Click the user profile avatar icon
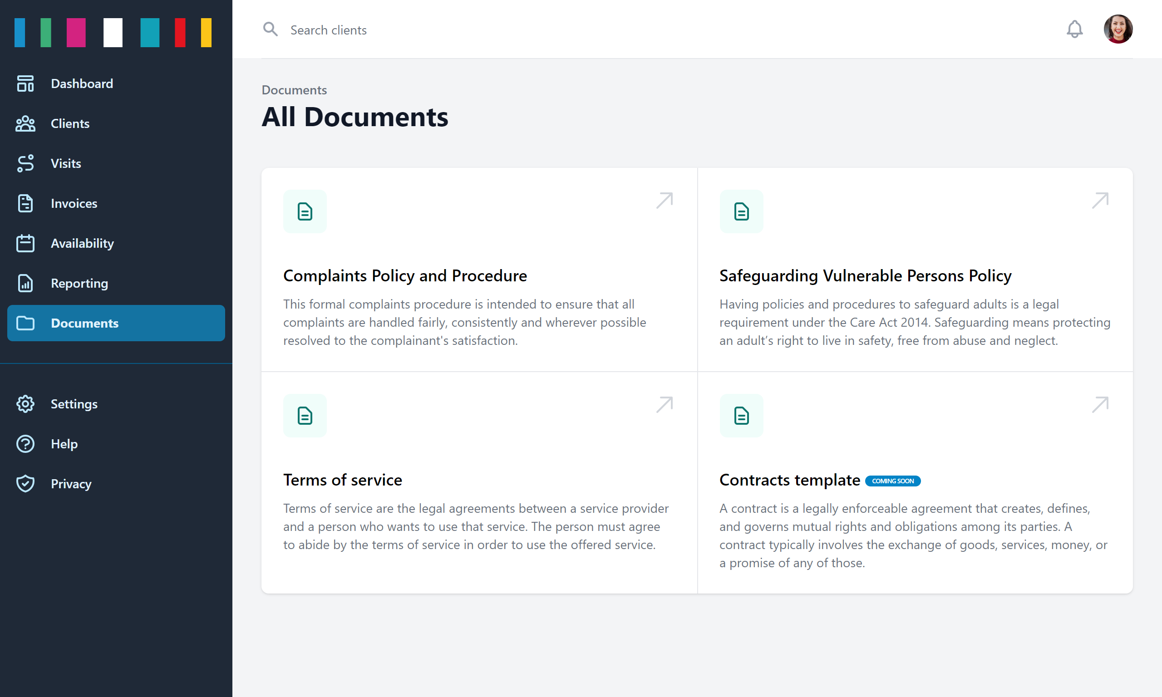The width and height of the screenshot is (1162, 697). click(1119, 29)
